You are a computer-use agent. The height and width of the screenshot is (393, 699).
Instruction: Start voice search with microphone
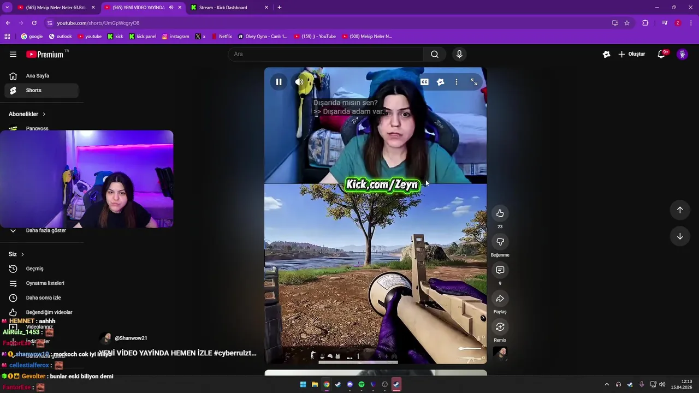point(459,54)
